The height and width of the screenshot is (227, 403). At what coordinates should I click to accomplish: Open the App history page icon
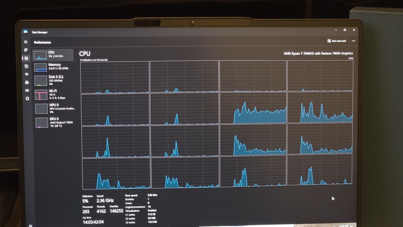pyautogui.click(x=26, y=66)
